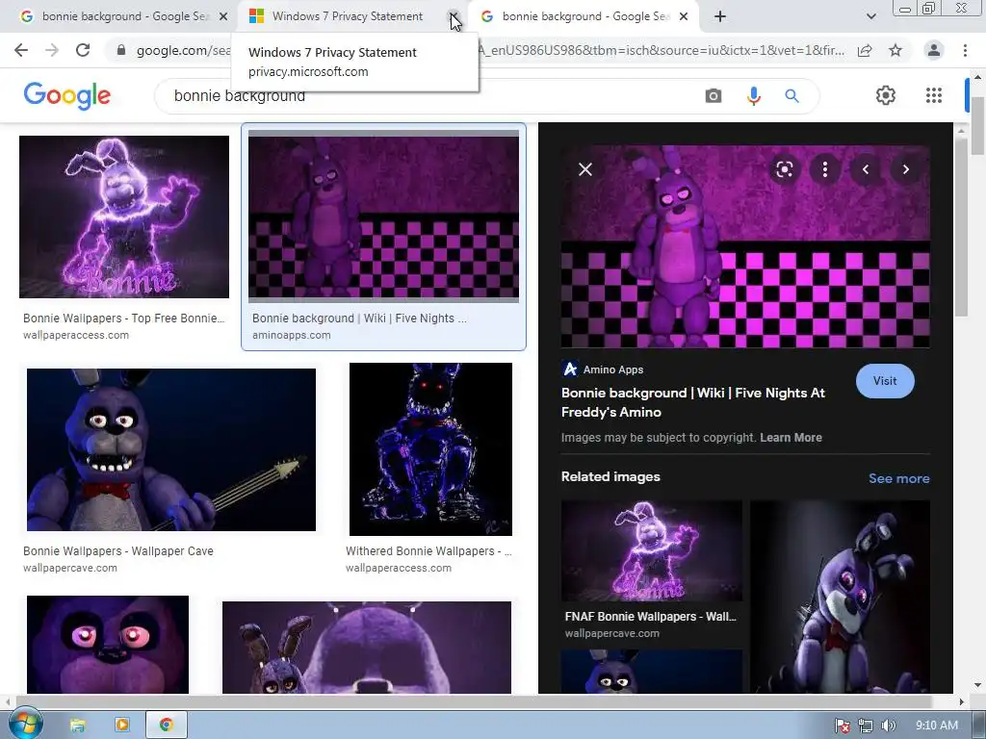This screenshot has width=986, height=739.
Task: Click the page horizontal scrollbar
Action: pyautogui.click(x=473, y=701)
